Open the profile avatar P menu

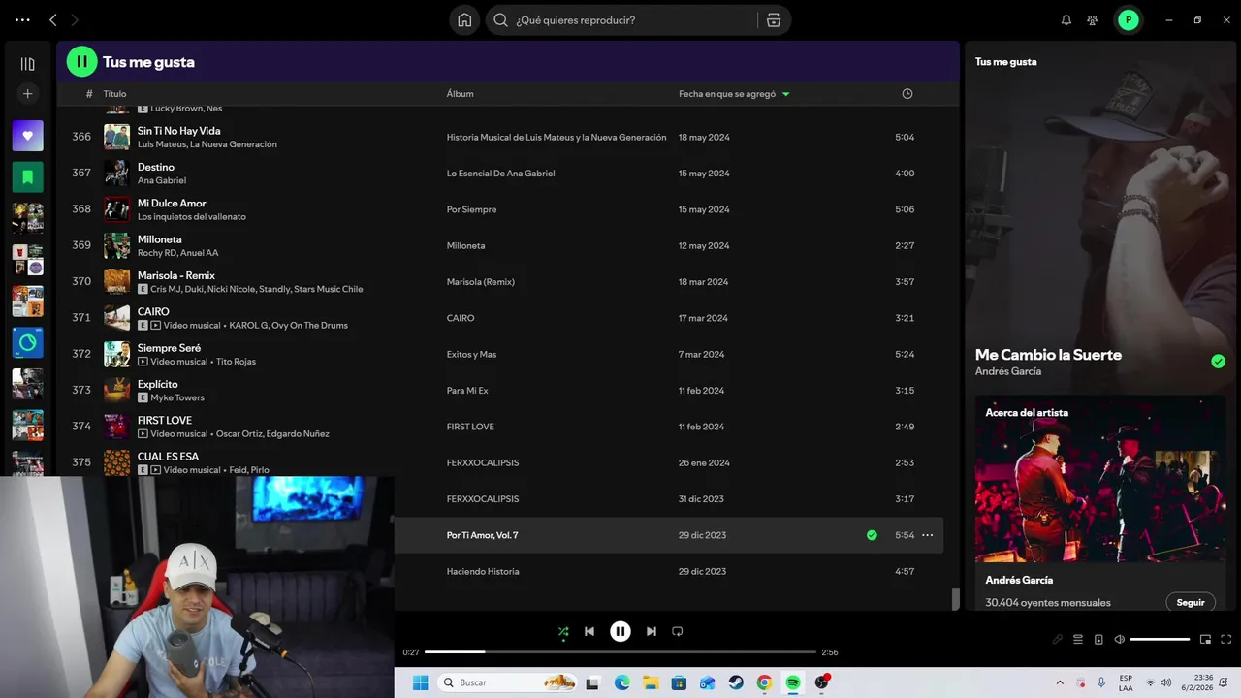(1129, 19)
